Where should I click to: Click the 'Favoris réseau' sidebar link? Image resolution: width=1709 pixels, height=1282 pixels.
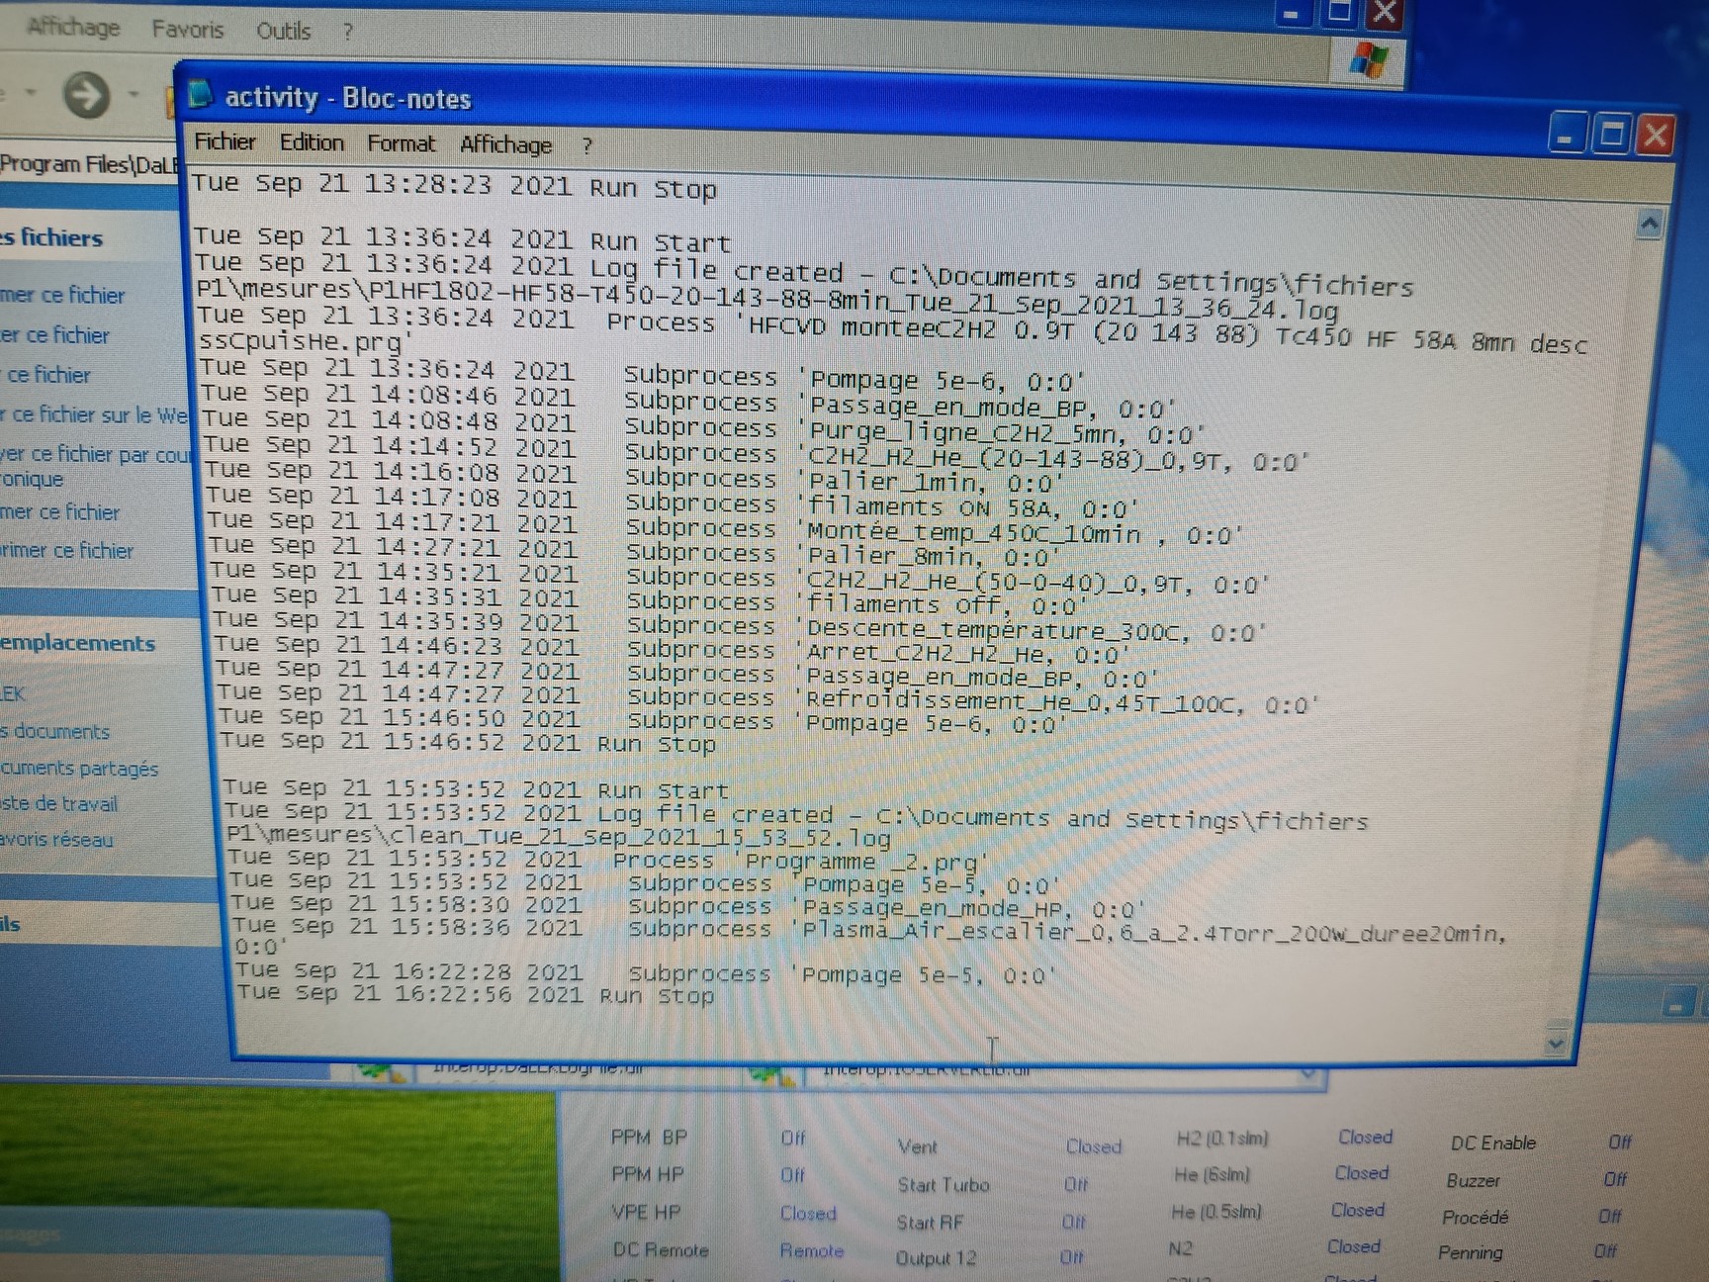[x=57, y=840]
